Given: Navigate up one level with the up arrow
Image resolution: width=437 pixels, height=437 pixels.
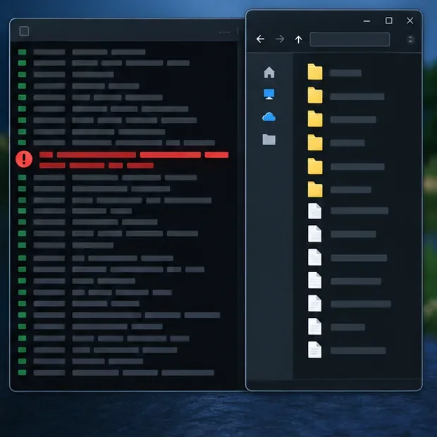Looking at the screenshot, I should [298, 39].
